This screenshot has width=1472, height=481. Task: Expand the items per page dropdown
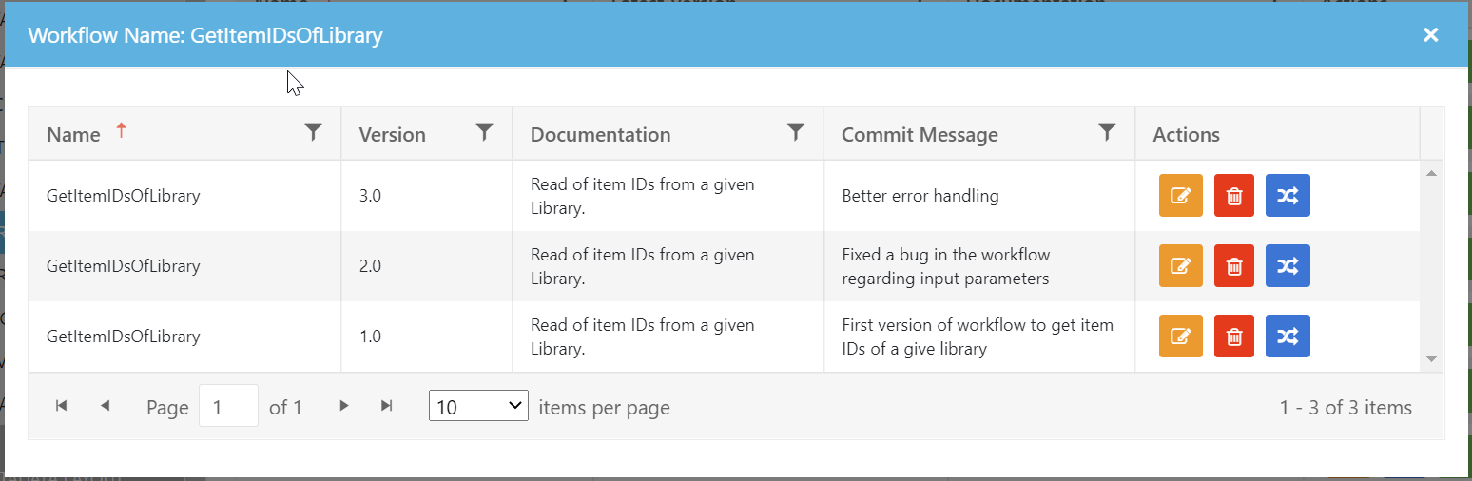(x=478, y=407)
